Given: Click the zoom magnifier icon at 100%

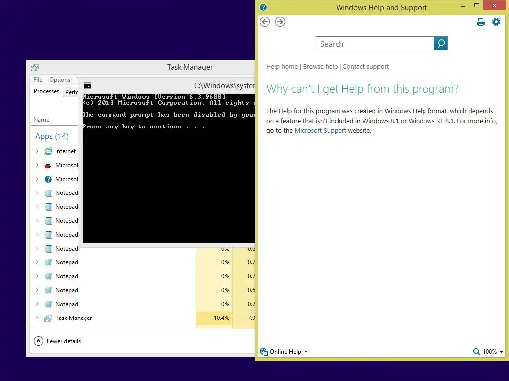Looking at the screenshot, I should (476, 352).
